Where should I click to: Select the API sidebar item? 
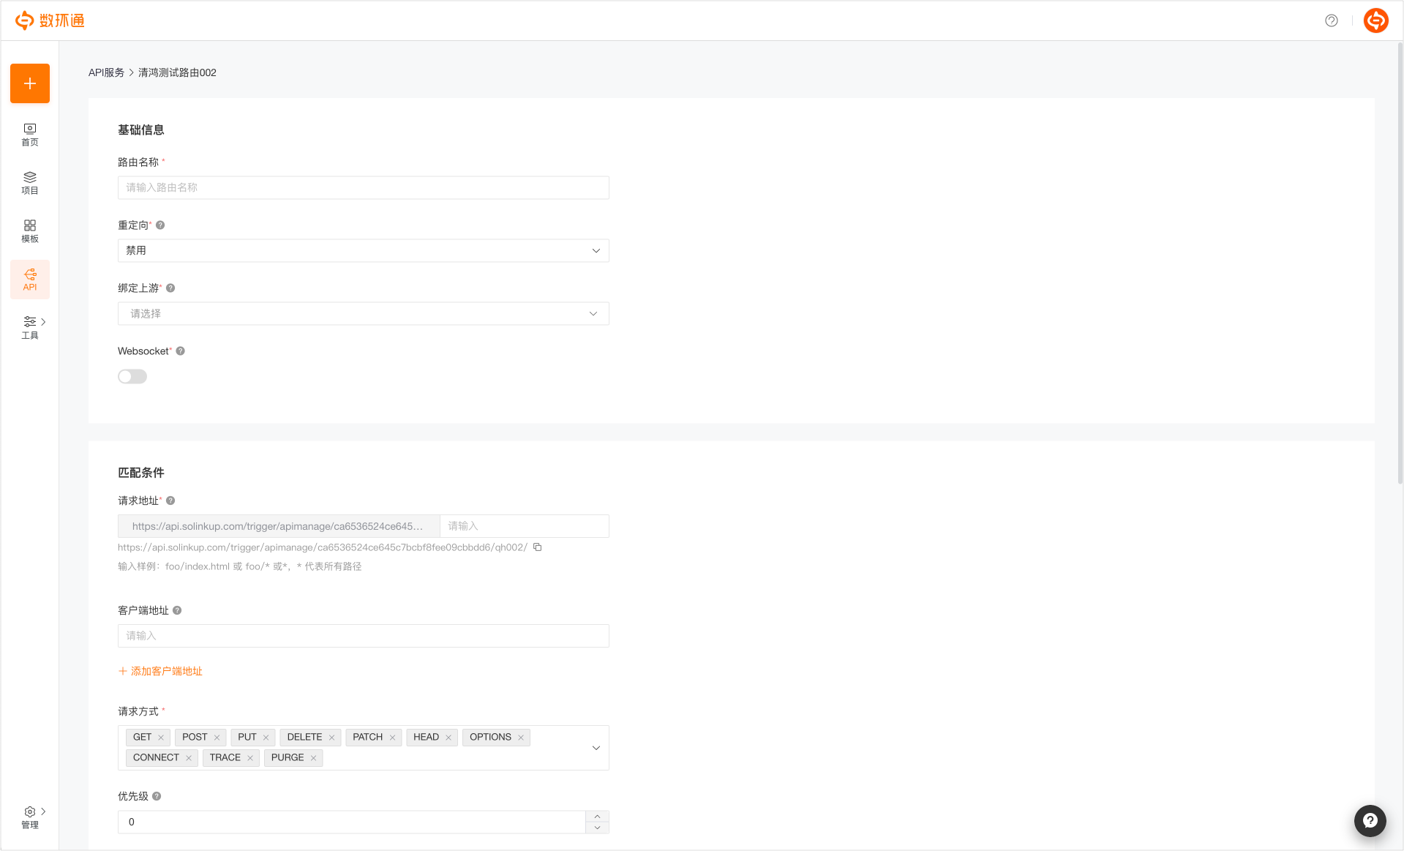coord(30,280)
